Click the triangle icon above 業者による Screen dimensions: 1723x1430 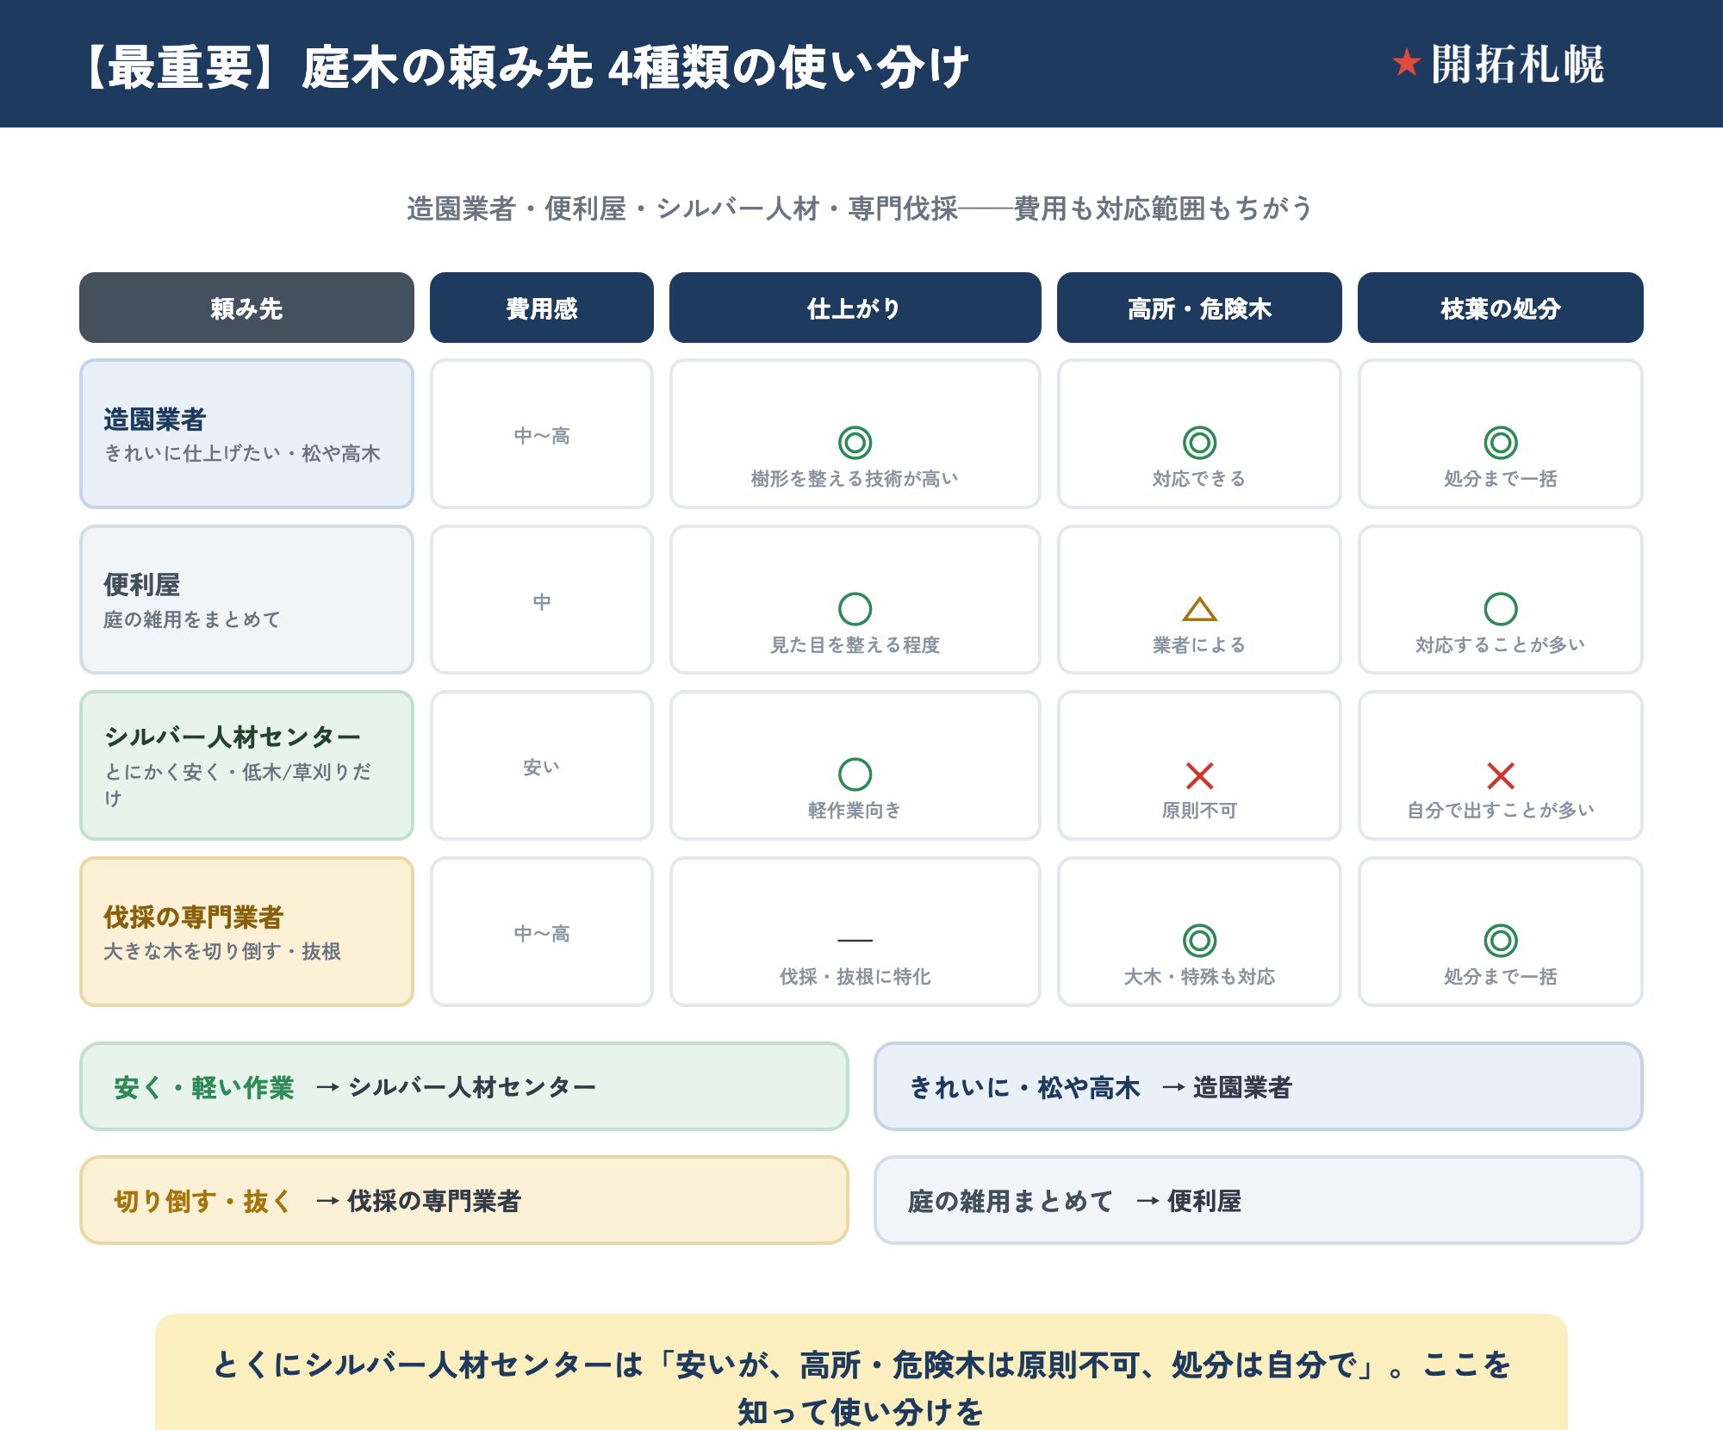tap(1199, 609)
